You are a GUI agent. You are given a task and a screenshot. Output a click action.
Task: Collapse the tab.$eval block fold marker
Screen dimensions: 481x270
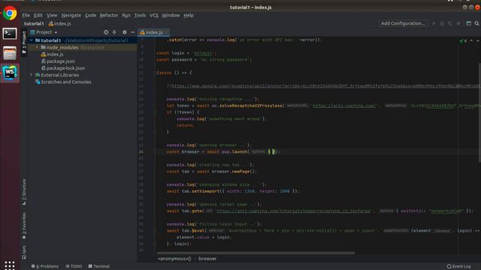coord(155,231)
